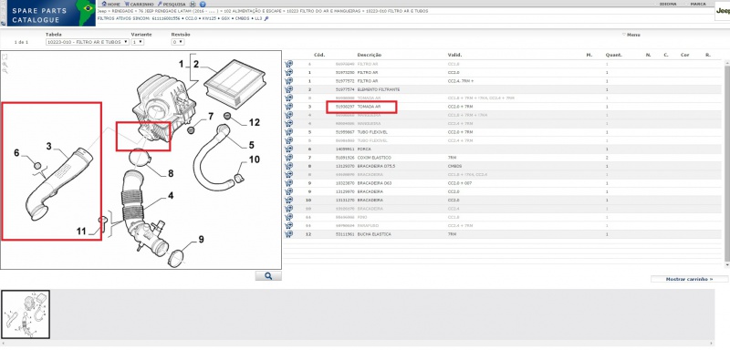Click the key icon beside active filters
This screenshot has width=730, height=350.
click(x=266, y=19)
